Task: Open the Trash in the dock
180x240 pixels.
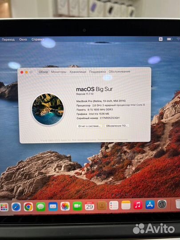Action: point(178,204)
